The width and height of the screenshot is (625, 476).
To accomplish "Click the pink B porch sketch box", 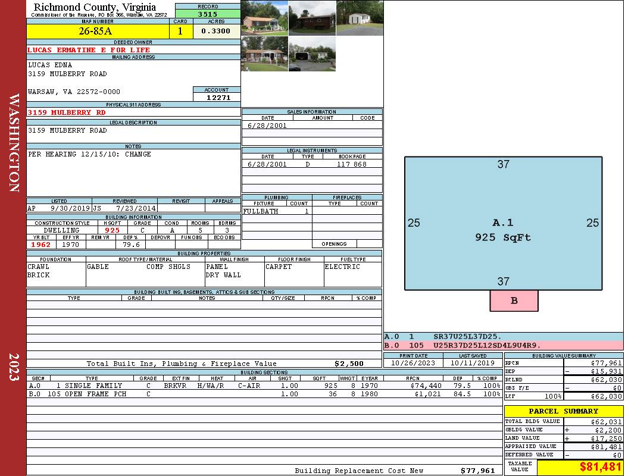I will [514, 300].
